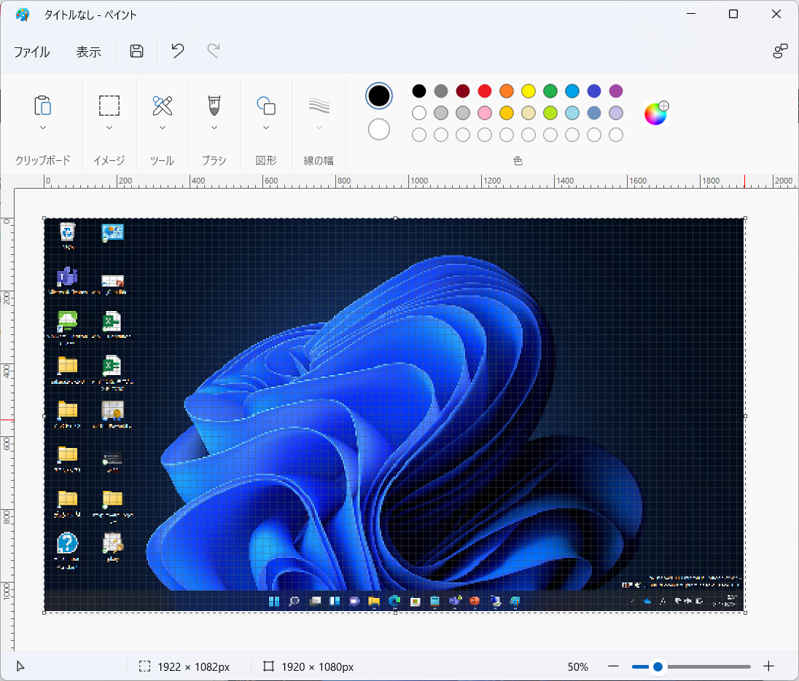Expand the 図形 dropdown chevron
This screenshot has width=799, height=681.
266,127
